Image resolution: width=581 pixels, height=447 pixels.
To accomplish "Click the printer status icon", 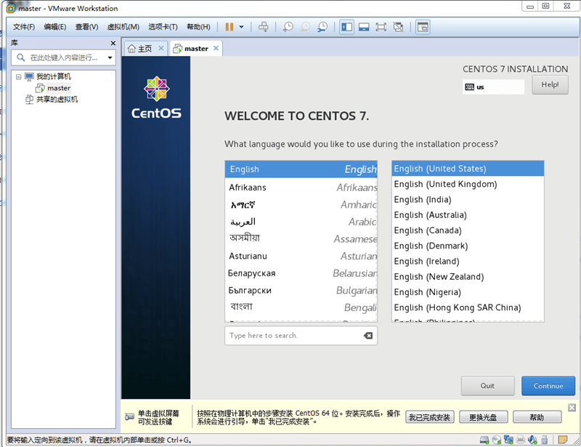I will (521, 440).
